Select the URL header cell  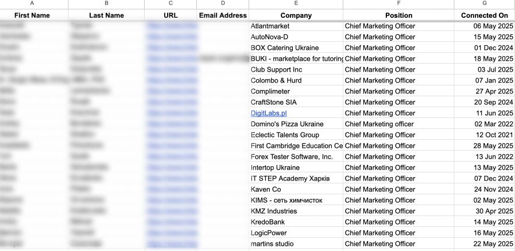coord(171,15)
